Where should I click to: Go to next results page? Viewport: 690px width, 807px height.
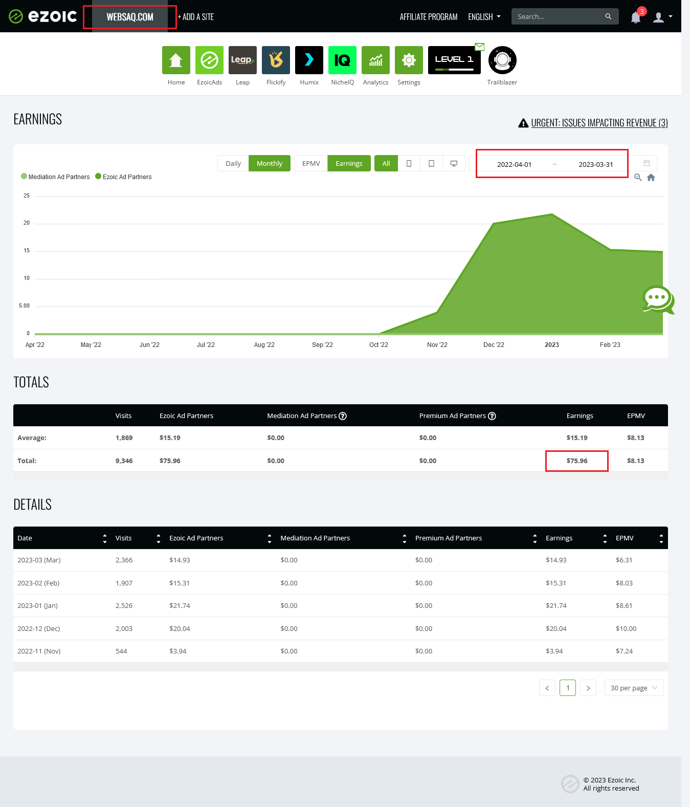tap(588, 688)
